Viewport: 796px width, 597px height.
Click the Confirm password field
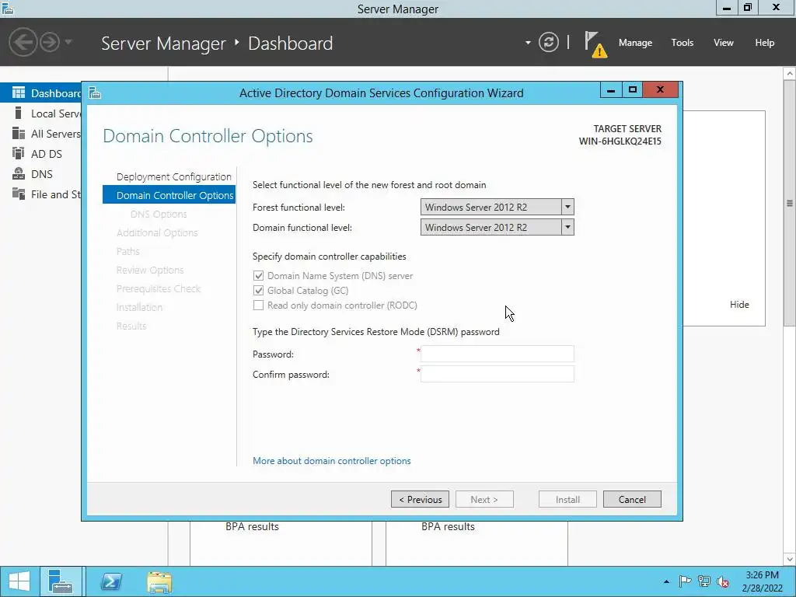click(x=497, y=374)
